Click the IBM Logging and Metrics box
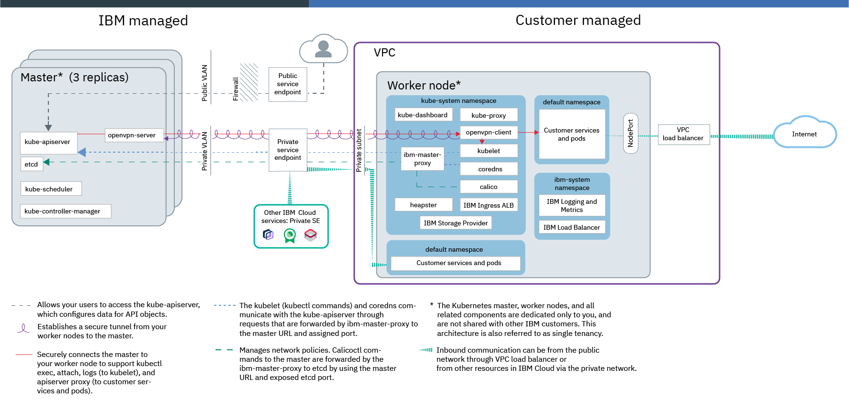 coord(572,205)
